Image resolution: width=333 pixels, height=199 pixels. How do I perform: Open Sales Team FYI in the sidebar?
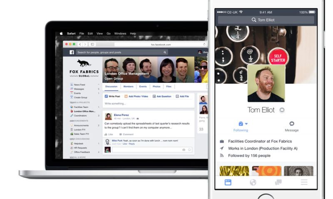pyautogui.click(x=81, y=133)
